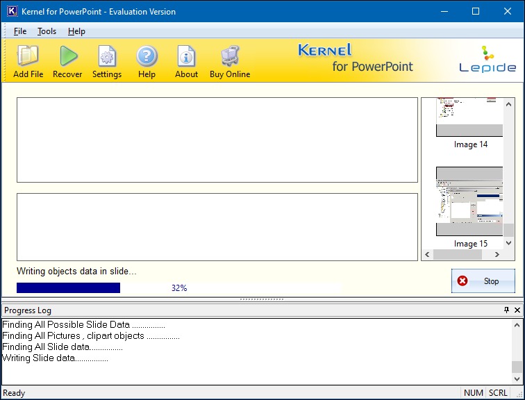Screen dimensions: 525x400
Task: Click the thumbnail list vertical scrollbar thumb
Action: 508,230
